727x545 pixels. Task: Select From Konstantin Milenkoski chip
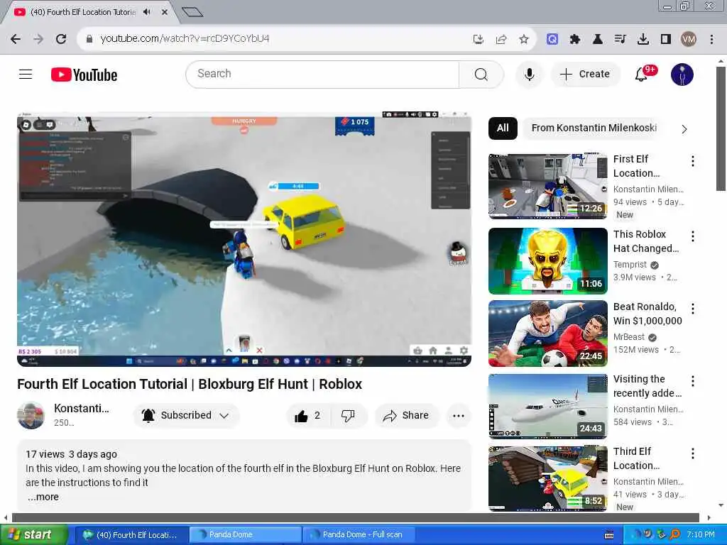click(594, 128)
